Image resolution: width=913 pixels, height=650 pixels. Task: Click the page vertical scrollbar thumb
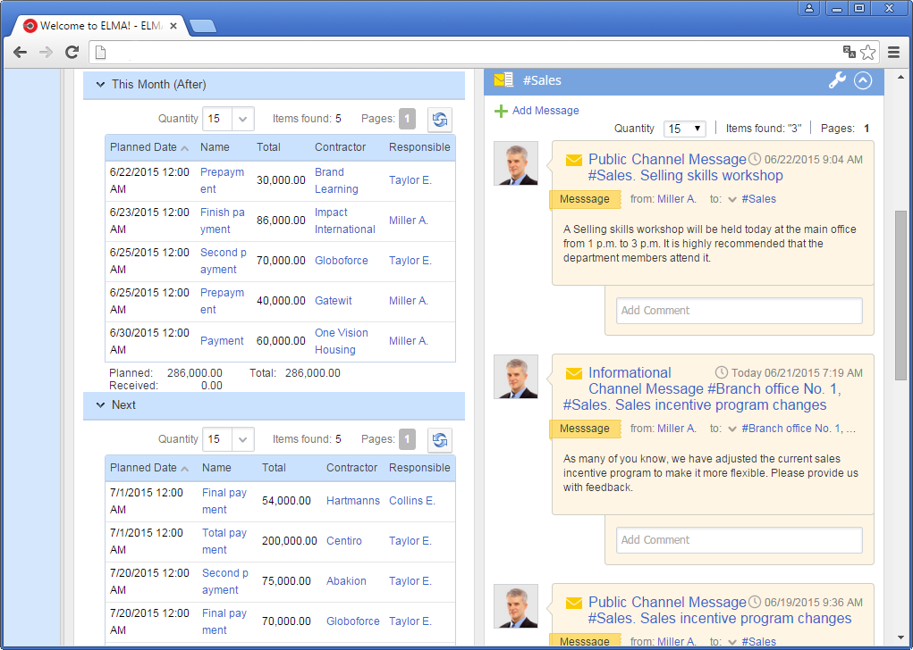[900, 296]
